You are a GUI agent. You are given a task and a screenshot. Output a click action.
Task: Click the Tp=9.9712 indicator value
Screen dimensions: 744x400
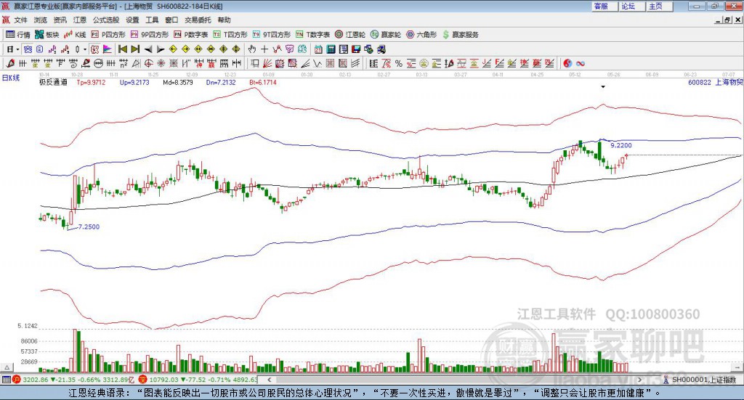[91, 83]
